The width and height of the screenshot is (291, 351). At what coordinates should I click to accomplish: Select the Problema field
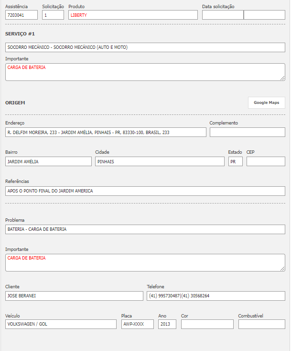click(145, 229)
